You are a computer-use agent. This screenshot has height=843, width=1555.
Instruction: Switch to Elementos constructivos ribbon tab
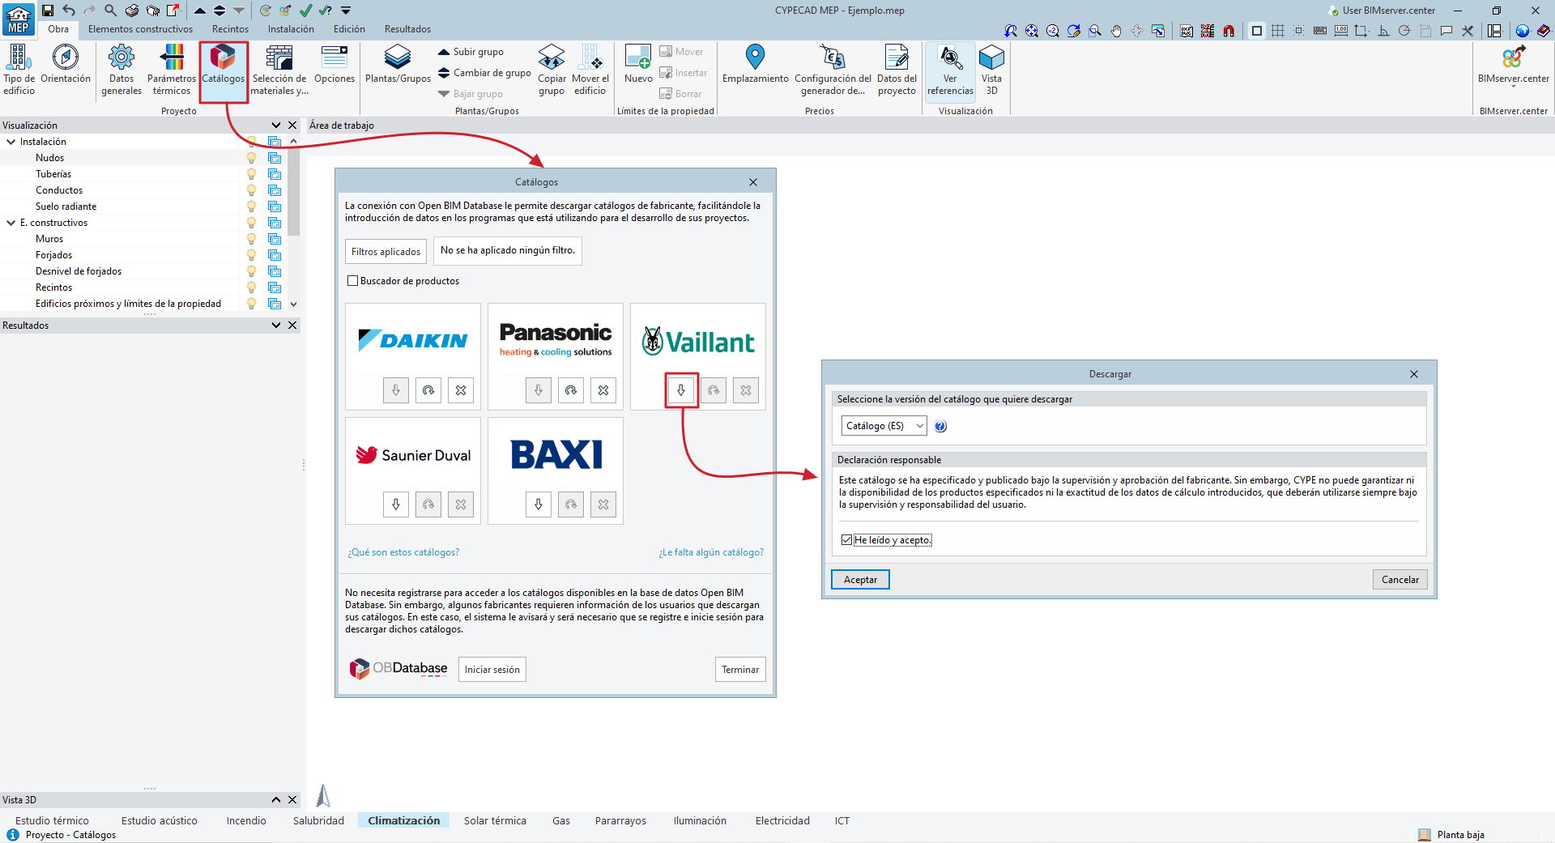coord(140,29)
